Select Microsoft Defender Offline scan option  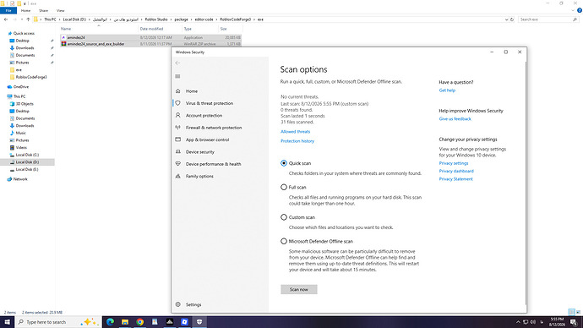click(x=284, y=242)
